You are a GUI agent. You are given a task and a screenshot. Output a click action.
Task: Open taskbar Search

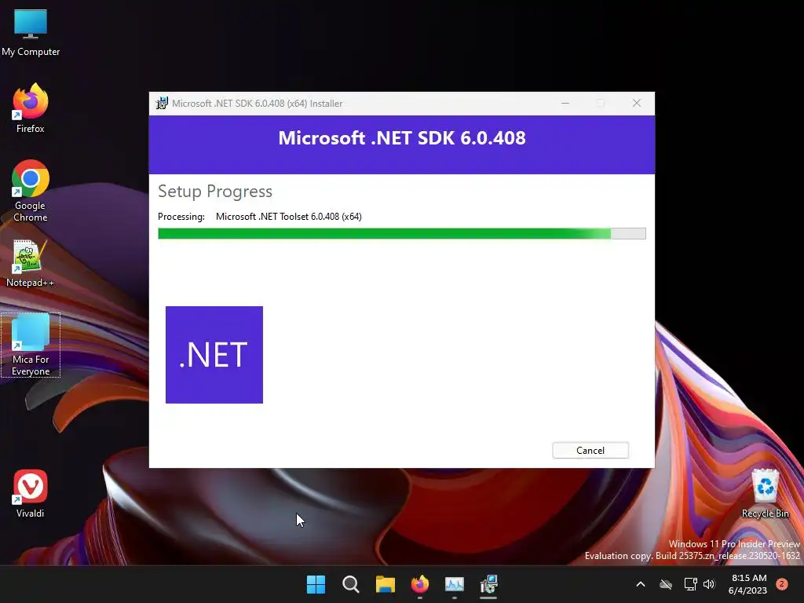tap(351, 584)
